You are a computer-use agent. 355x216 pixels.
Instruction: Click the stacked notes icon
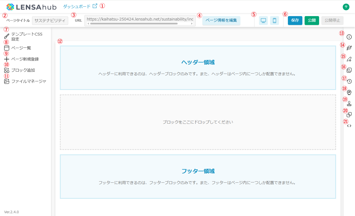click(x=349, y=70)
